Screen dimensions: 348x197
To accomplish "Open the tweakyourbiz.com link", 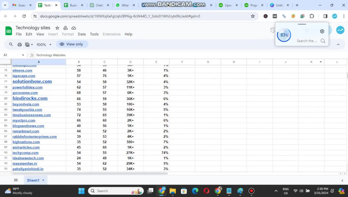I will (27, 109).
